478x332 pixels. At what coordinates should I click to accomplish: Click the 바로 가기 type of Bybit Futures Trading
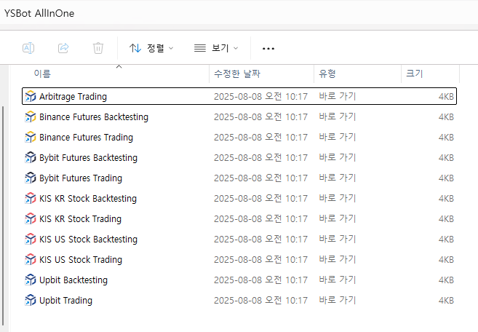tap(338, 178)
